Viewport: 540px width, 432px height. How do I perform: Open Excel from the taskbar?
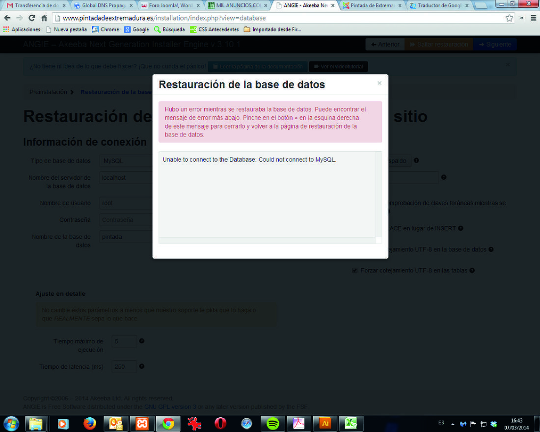click(351, 424)
